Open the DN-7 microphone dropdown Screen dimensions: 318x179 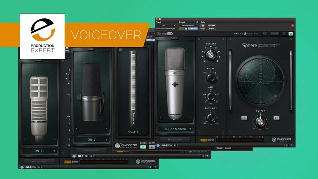91,140
